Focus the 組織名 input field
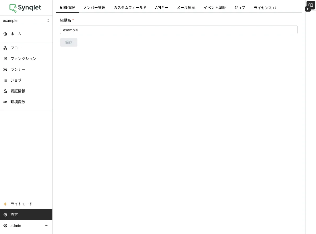 [179, 30]
